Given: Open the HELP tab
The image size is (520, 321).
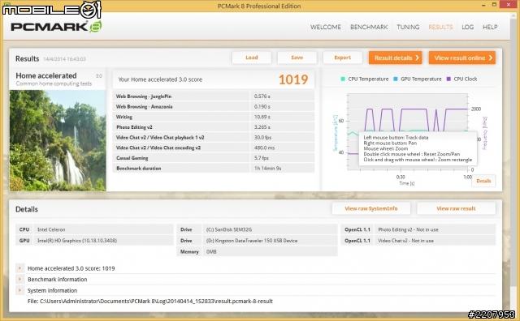Looking at the screenshot, I should [490, 27].
